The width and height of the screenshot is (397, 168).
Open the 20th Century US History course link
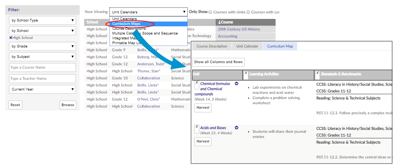tap(239, 29)
